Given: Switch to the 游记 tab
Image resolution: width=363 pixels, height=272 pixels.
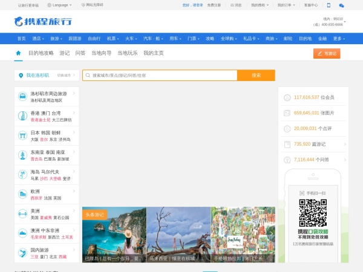Looking at the screenshot, I should coord(64,53).
